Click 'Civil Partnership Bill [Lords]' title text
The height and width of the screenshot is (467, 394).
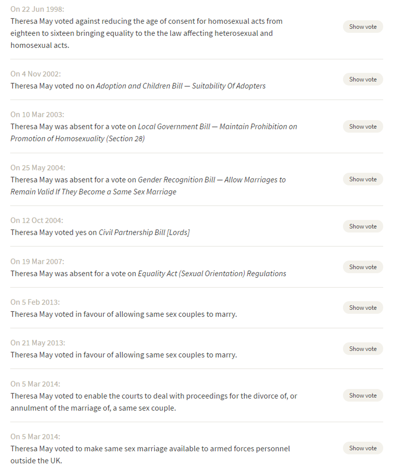point(144,232)
